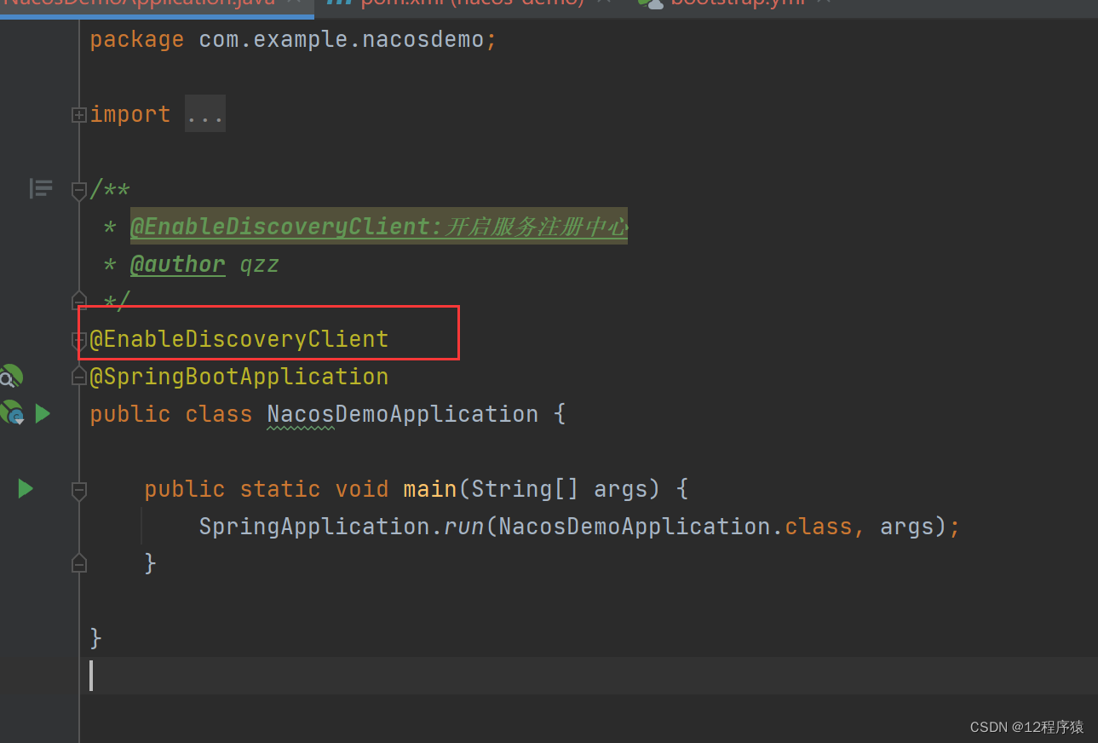Click the String[] parameter type

[526, 489]
